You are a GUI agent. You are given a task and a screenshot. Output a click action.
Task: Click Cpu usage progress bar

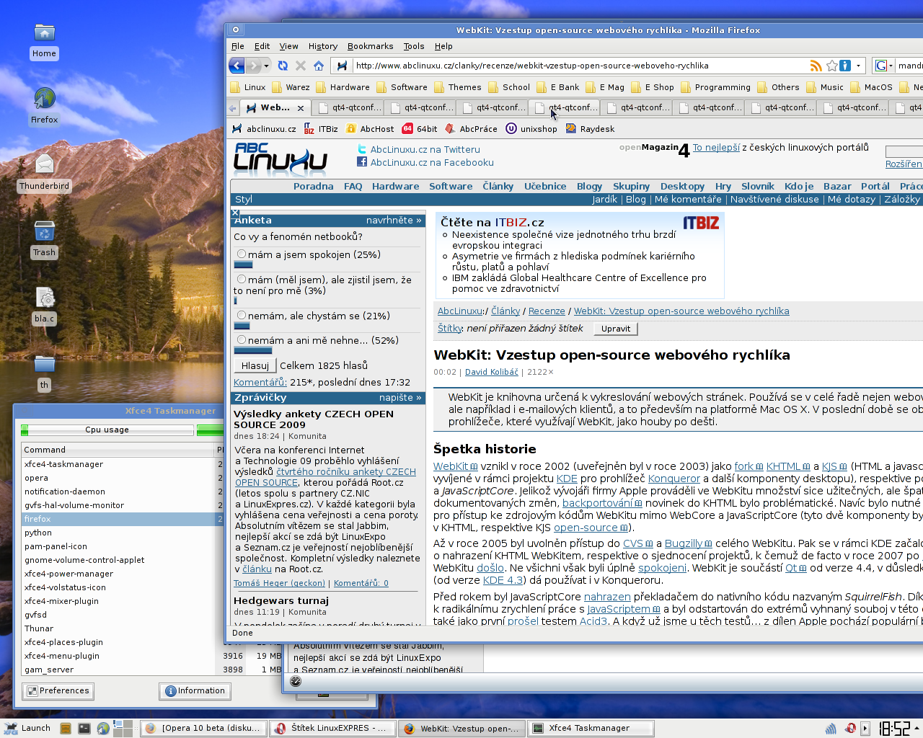pos(107,430)
